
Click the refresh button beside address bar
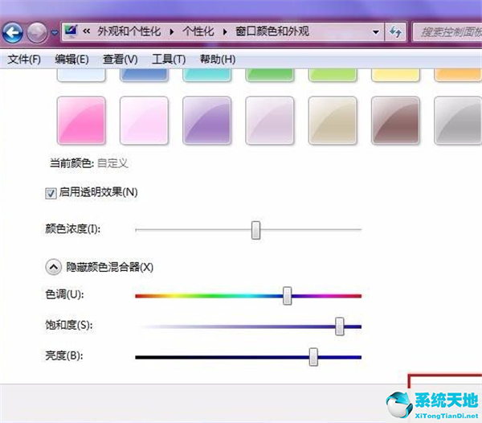click(x=395, y=31)
